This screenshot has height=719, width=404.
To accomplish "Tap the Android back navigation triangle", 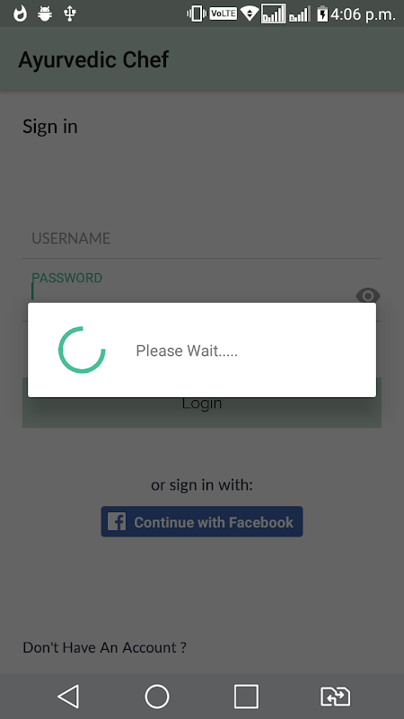I will coord(68,696).
